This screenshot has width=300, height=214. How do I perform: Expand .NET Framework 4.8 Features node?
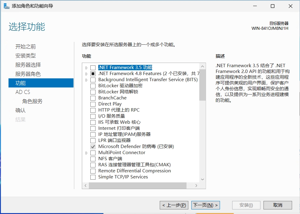pos(86,74)
